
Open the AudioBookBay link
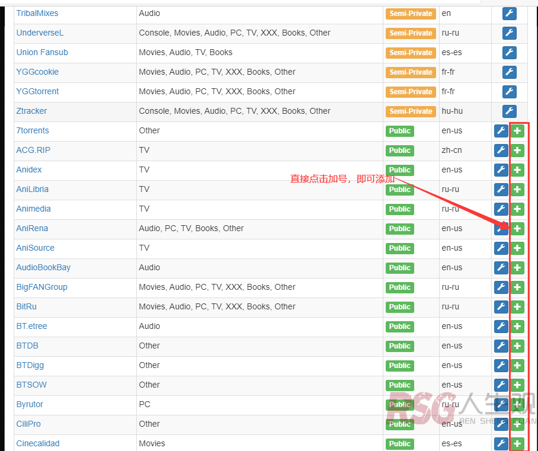43,268
